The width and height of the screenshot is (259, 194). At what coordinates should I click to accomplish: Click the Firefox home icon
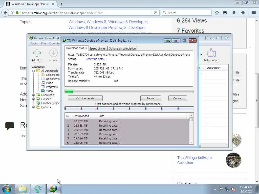243,13
